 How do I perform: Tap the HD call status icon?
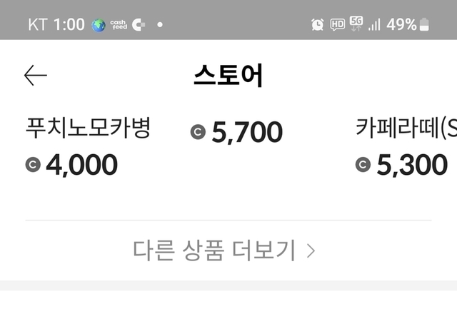pyautogui.click(x=337, y=25)
